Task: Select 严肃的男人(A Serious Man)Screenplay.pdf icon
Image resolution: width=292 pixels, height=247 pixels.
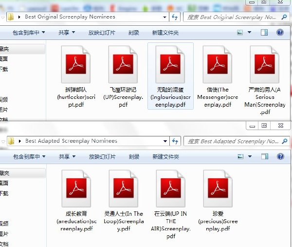Action: [265, 64]
